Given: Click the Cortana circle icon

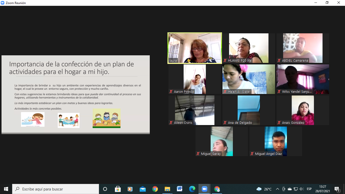Looking at the screenshot, I should click(105, 189).
